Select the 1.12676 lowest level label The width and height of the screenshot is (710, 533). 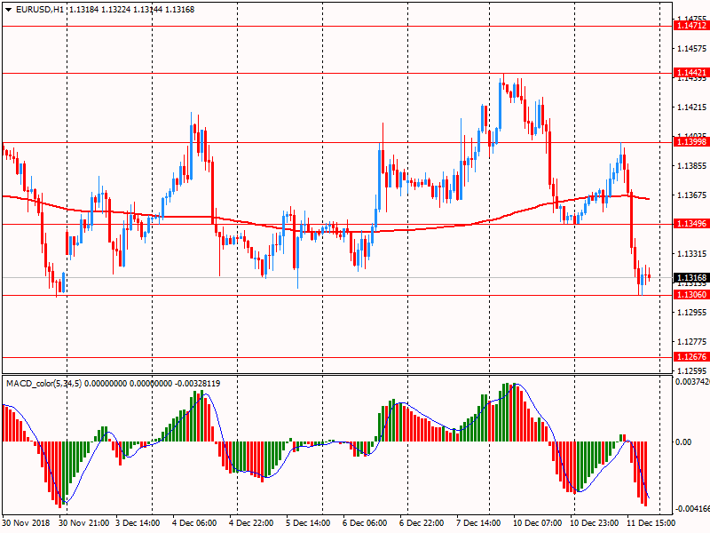tap(690, 357)
